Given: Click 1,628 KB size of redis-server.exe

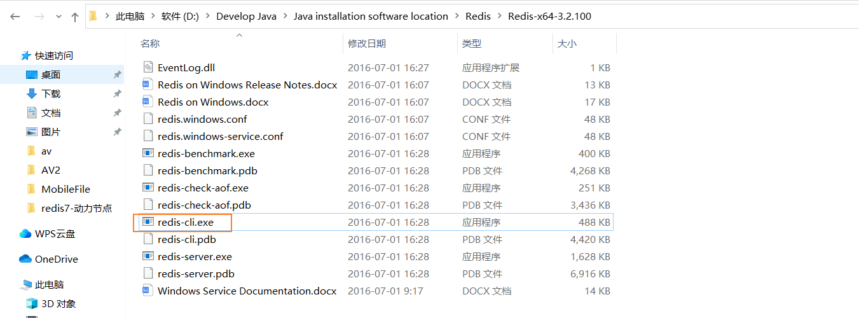Looking at the screenshot, I should click(591, 256).
